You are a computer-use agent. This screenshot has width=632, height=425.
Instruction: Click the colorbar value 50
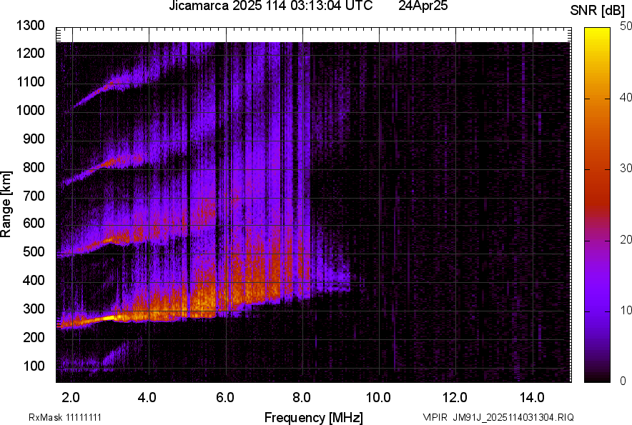[625, 26]
